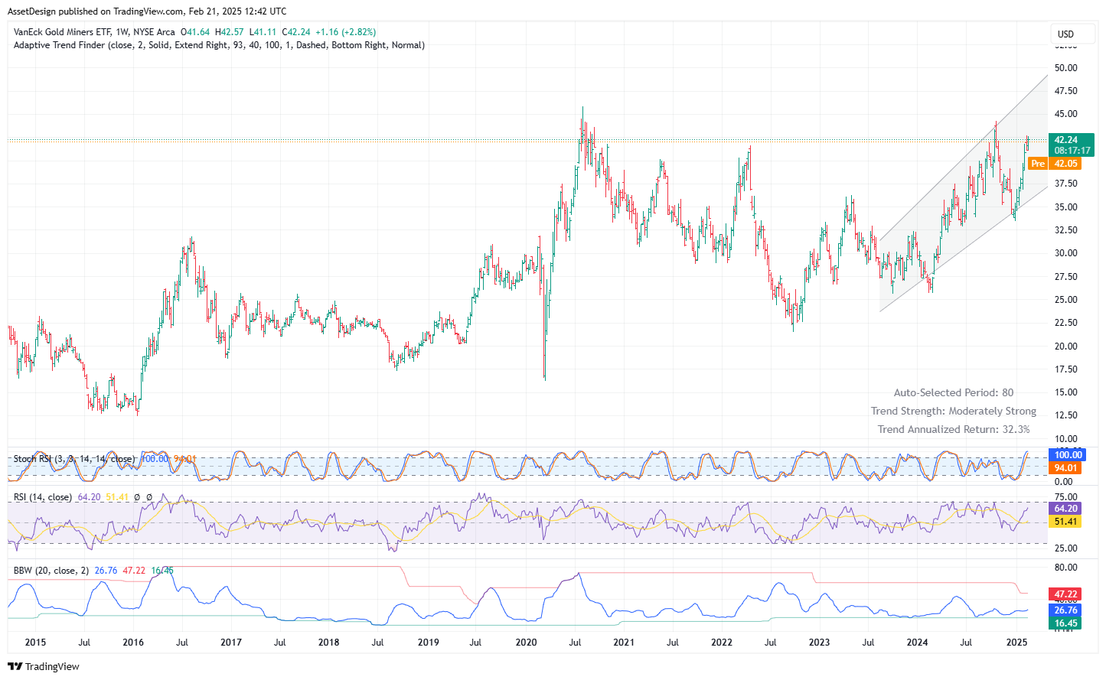This screenshot has height=680, width=1106.
Task: Click the 45.00 price axis label
Action: (1065, 114)
